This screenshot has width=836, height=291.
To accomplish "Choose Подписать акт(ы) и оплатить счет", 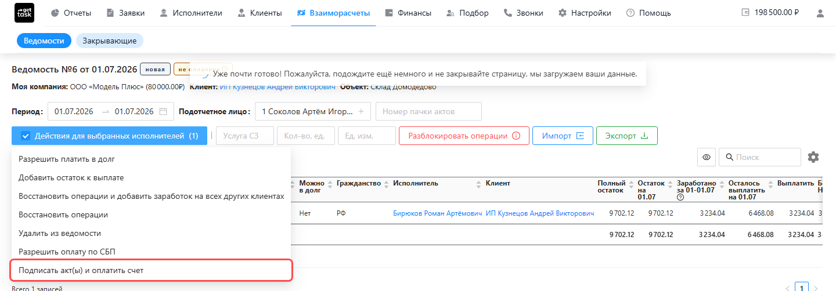I will tap(151, 270).
